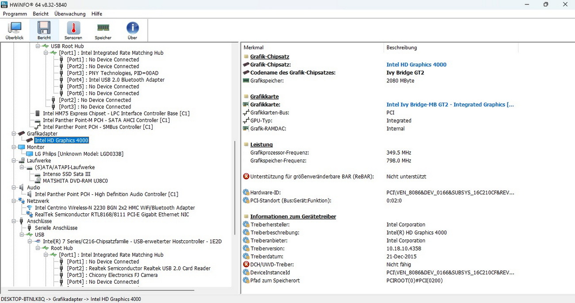This screenshot has height=303, width=575.
Task: Click the Intel Ivy Bridge-MB GT2 graphics card link
Action: 450,105
